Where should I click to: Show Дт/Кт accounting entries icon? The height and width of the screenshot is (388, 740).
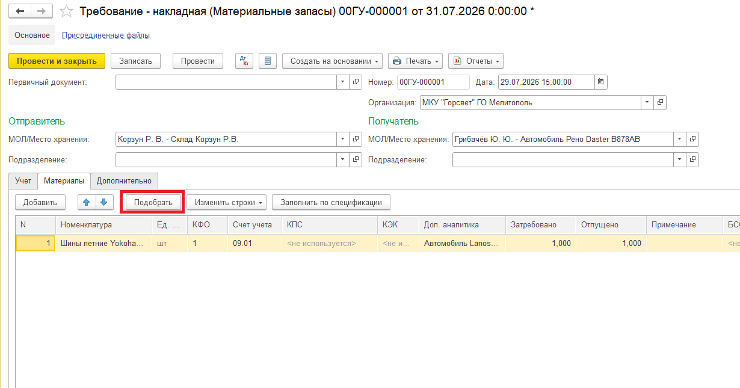click(244, 61)
